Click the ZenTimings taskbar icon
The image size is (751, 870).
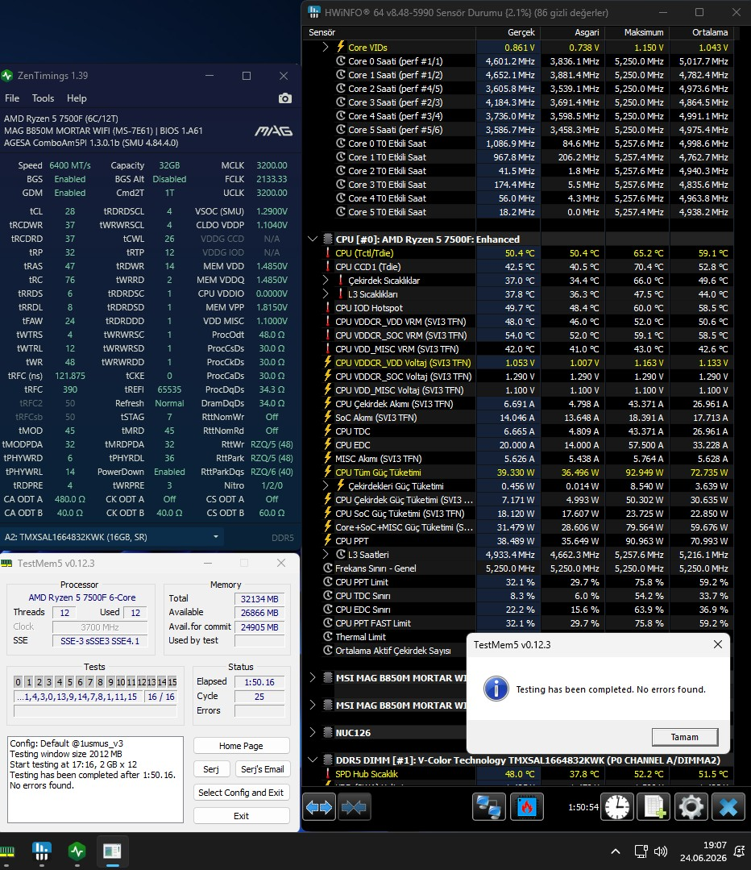click(x=77, y=851)
